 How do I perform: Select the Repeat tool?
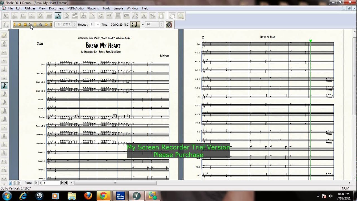[x=118, y=16]
